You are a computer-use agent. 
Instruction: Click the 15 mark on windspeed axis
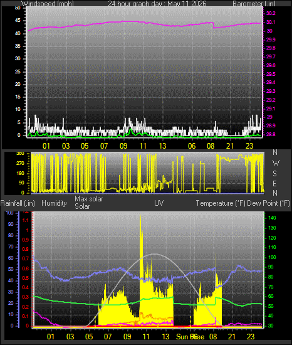[x=18, y=97]
